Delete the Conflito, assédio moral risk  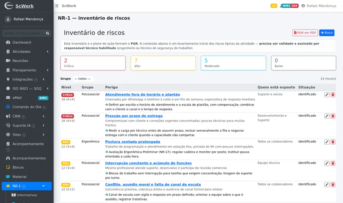tap(333, 185)
